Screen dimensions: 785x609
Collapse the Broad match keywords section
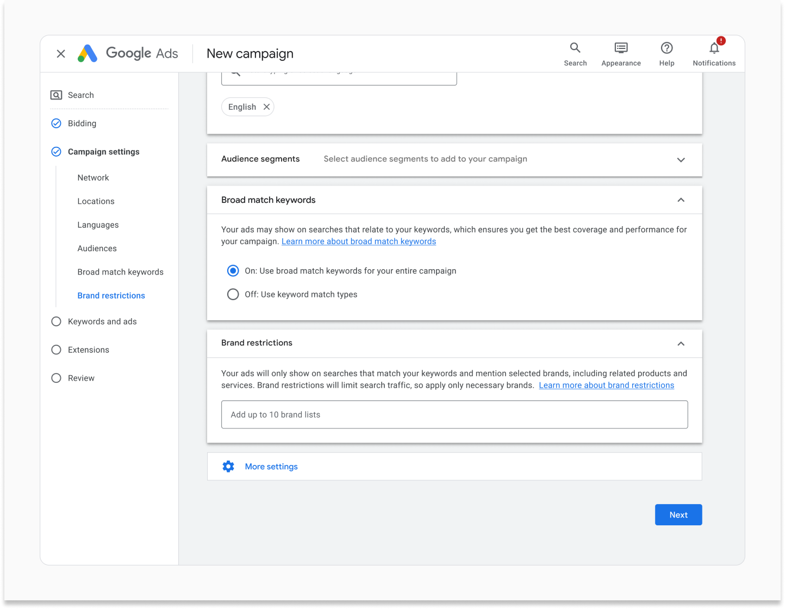coord(681,200)
